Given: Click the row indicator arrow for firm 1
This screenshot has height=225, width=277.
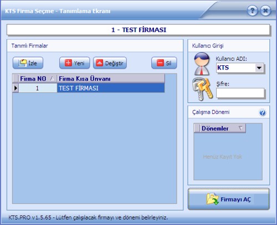Looking at the screenshot, I should click(16, 88).
